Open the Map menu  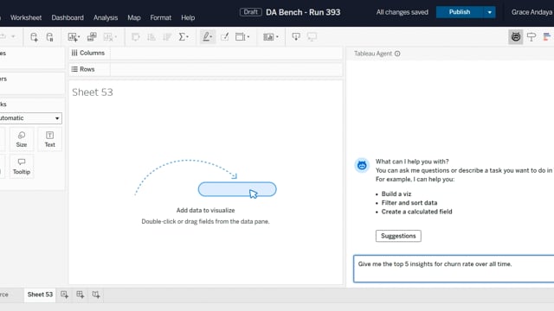(x=134, y=17)
